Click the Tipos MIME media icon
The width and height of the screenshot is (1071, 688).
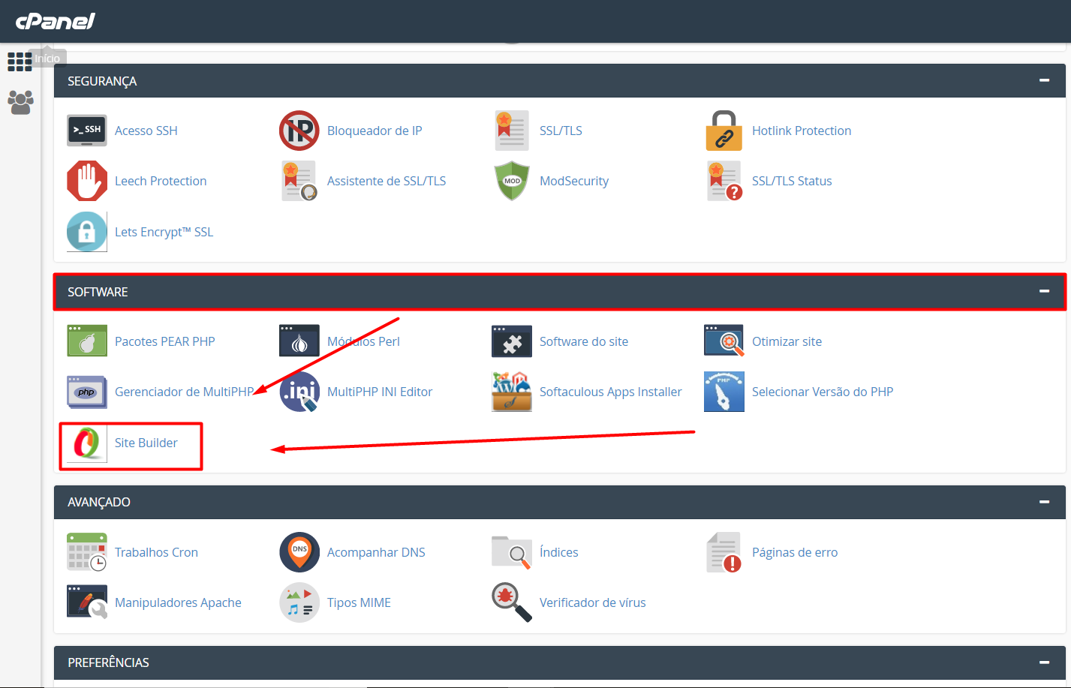point(299,602)
